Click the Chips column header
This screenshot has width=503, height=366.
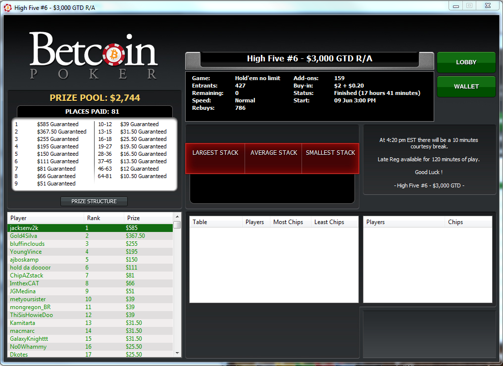(468, 222)
